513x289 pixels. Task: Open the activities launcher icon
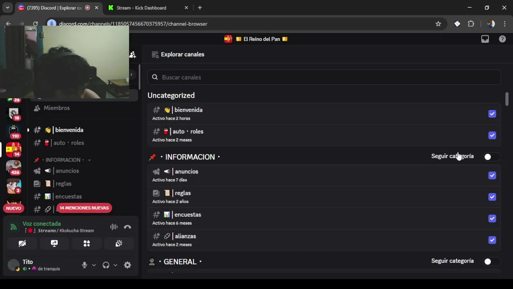87,244
